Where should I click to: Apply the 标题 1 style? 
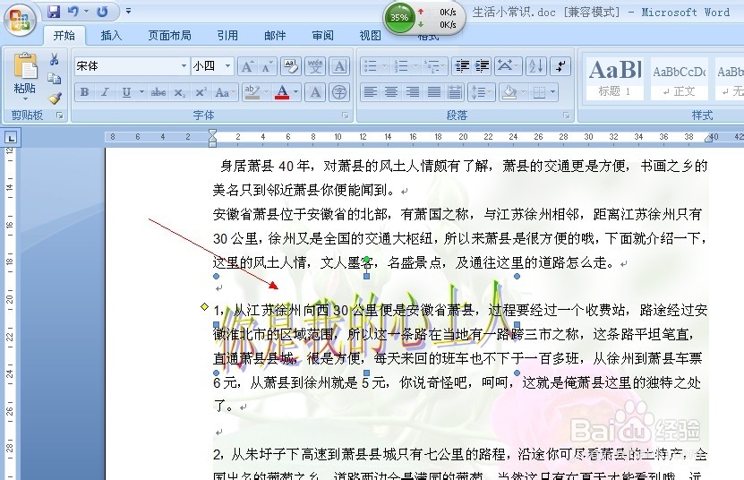614,79
